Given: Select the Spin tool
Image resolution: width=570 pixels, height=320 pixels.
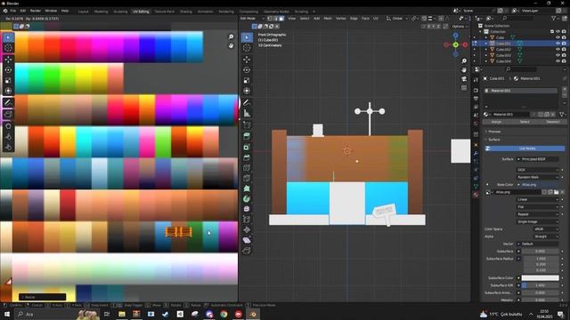Looking at the screenshot, I should tap(247, 198).
